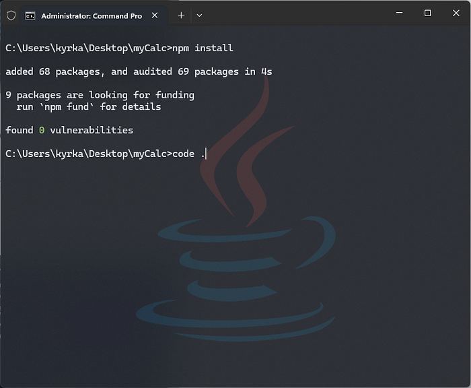Close the Command Prompt tab
Viewport: 471px width, 388px height.
pyautogui.click(x=155, y=15)
